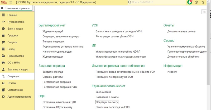Click the Покупки cart icon

3,42
